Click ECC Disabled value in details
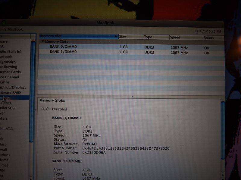241x180 pixels. pos(59,109)
